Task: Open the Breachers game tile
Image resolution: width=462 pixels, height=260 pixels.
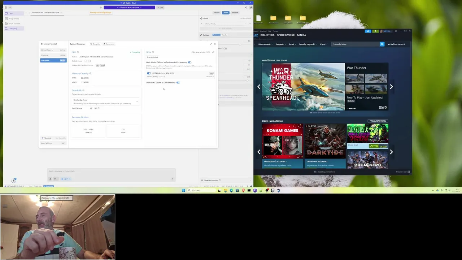Action: click(367, 159)
